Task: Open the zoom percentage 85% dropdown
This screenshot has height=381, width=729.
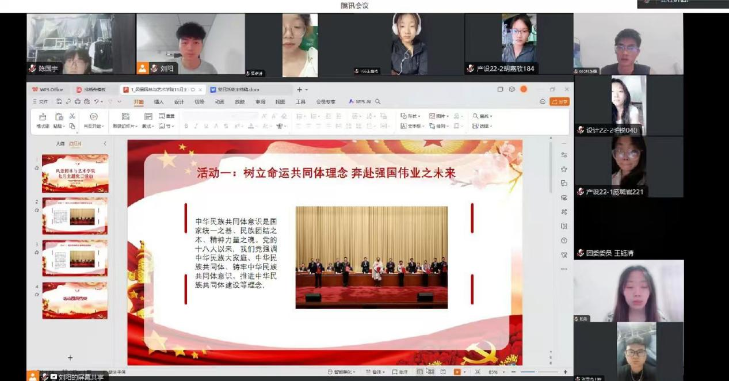Action: point(495,372)
